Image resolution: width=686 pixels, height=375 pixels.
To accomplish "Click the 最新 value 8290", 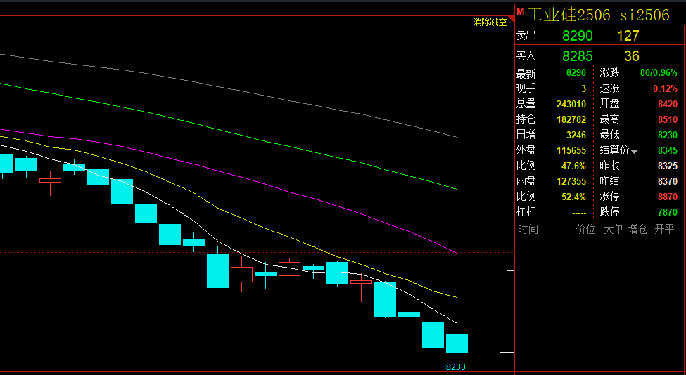I will point(576,73).
